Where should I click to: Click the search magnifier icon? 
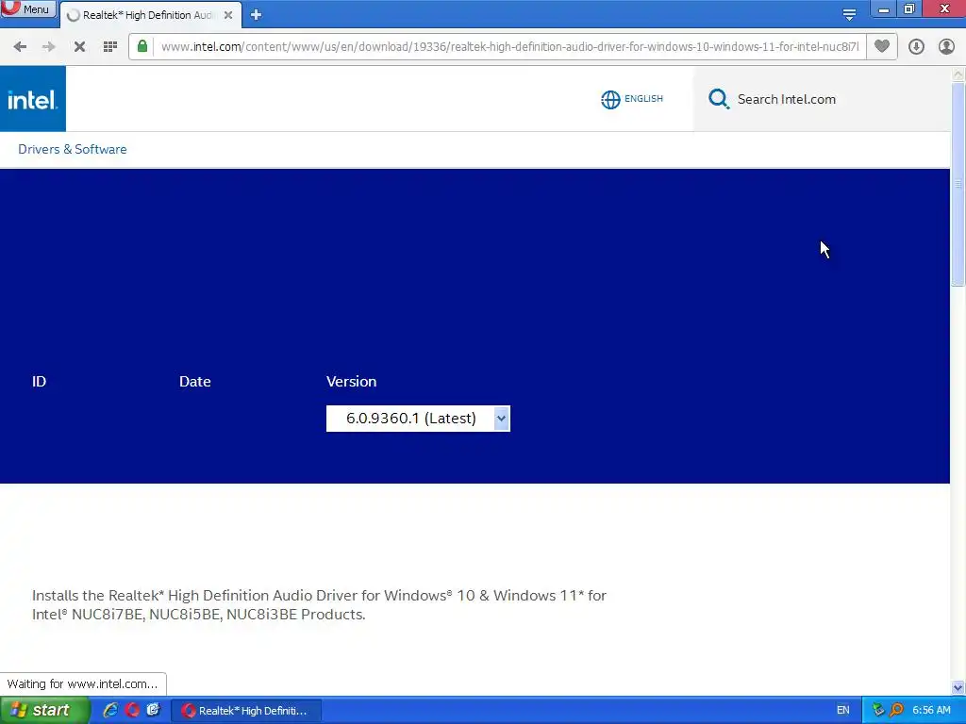pyautogui.click(x=718, y=99)
